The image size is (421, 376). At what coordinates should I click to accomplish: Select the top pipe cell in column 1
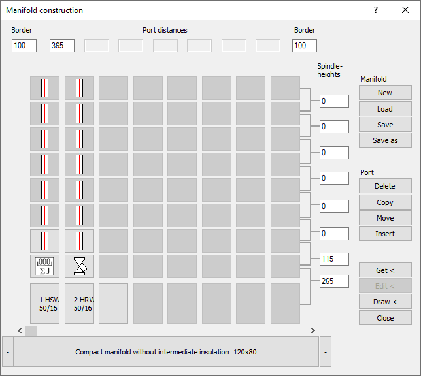(45, 88)
